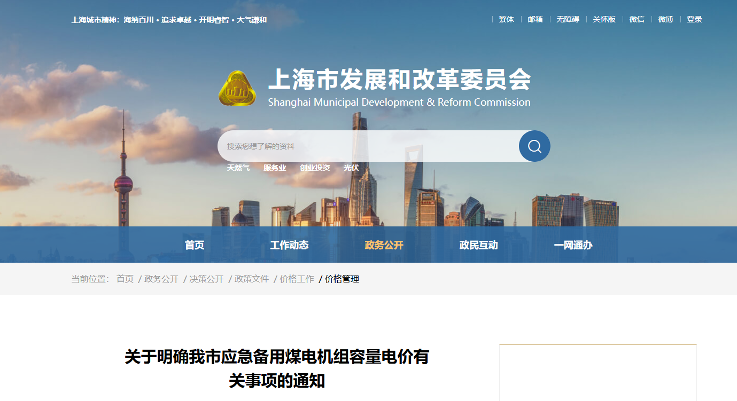
Task: Click 决策公开 in the breadcrumb
Action: point(206,279)
